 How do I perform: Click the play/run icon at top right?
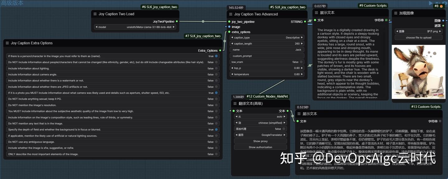point(431,3)
